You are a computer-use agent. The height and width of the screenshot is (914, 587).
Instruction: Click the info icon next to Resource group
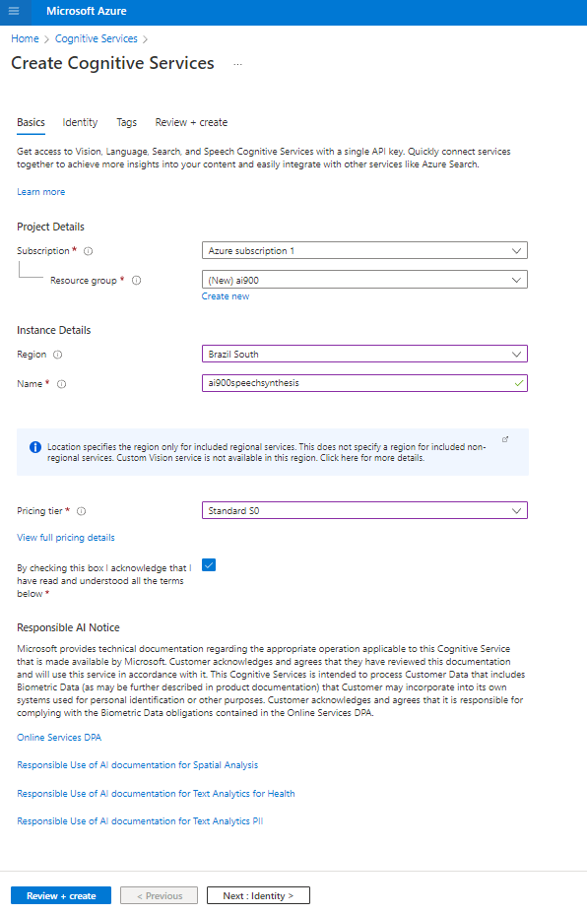[x=136, y=280]
